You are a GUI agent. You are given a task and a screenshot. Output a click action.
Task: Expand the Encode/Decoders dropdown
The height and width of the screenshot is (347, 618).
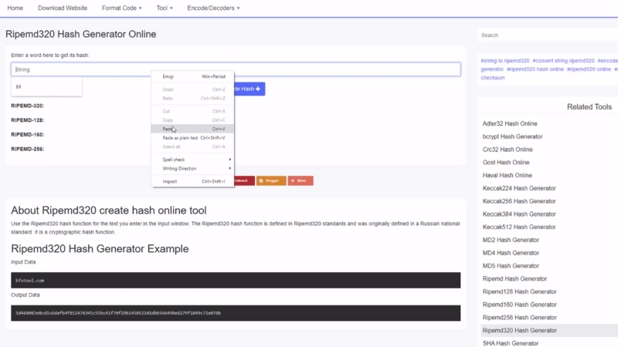click(x=213, y=8)
